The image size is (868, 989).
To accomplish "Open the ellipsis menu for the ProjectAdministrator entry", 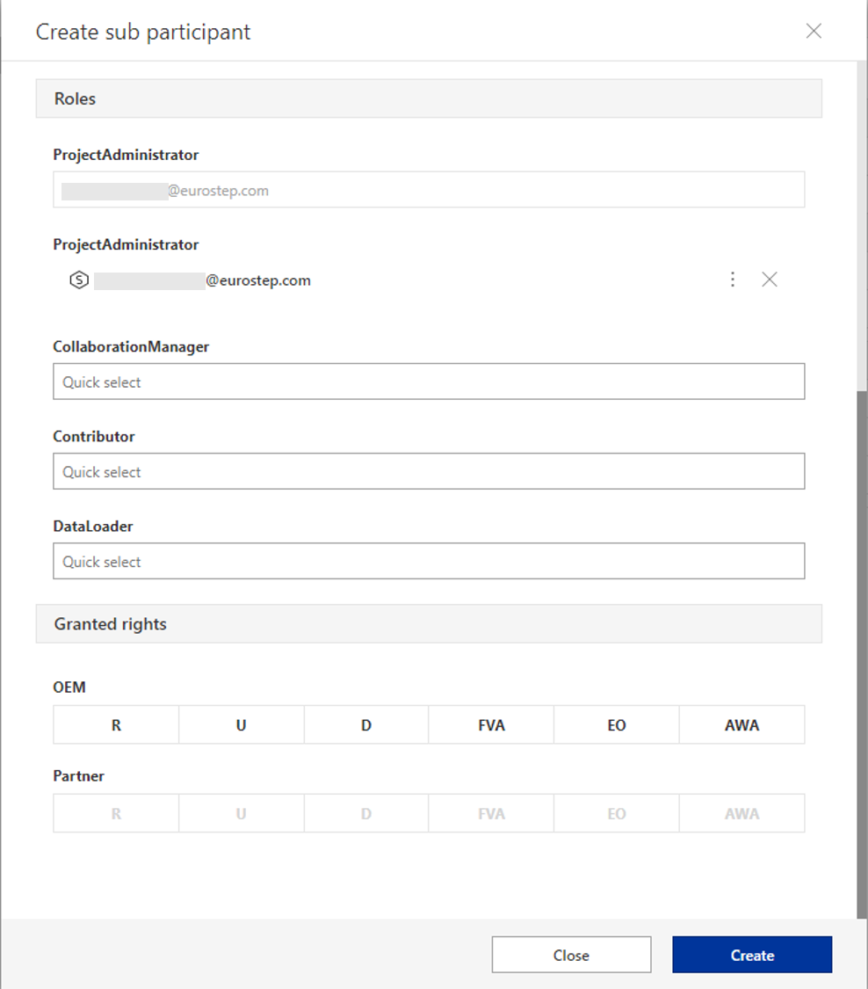I will click(x=733, y=280).
